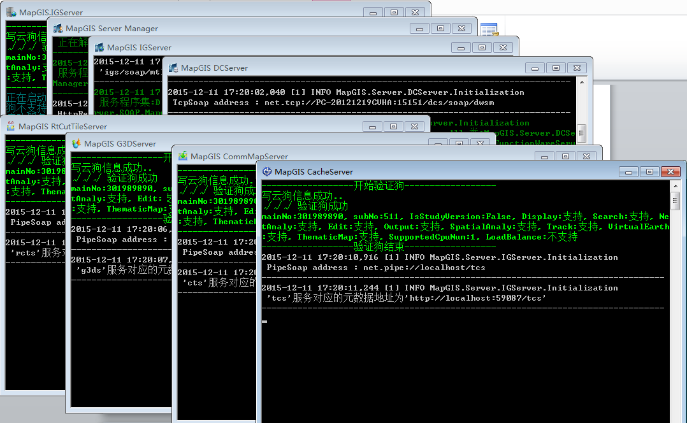Click the '17:20:10,916' log line in CacheServer
Image resolution: width=687 pixels, height=423 pixels.
[x=440, y=257]
